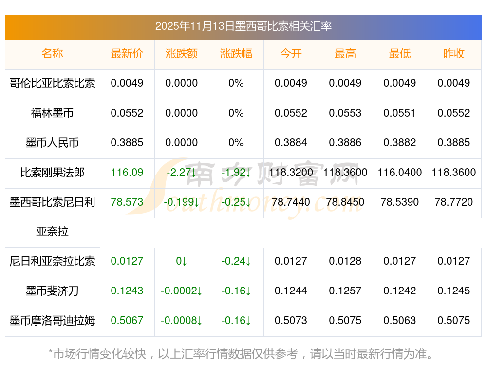
Task: Select the 墨币斐济刀 row name
Action: pyautogui.click(x=52, y=291)
